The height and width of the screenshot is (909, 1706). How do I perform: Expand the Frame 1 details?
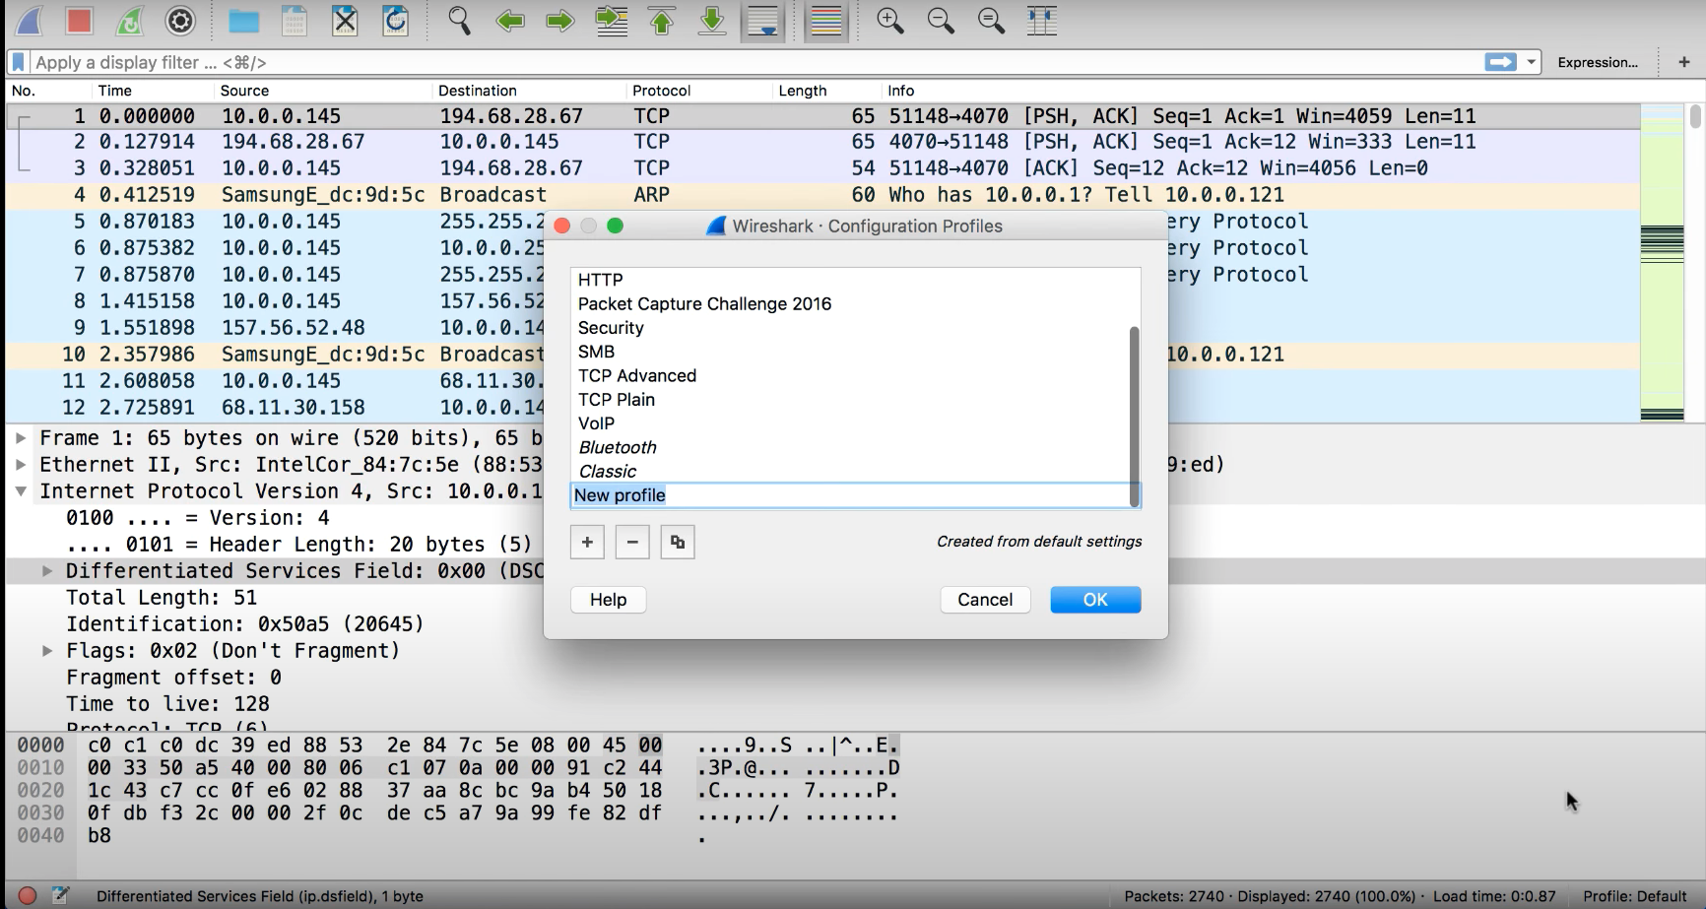tap(22, 438)
